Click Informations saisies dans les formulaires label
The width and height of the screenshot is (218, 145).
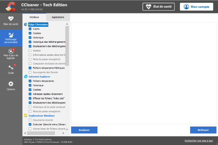tap(49, 55)
